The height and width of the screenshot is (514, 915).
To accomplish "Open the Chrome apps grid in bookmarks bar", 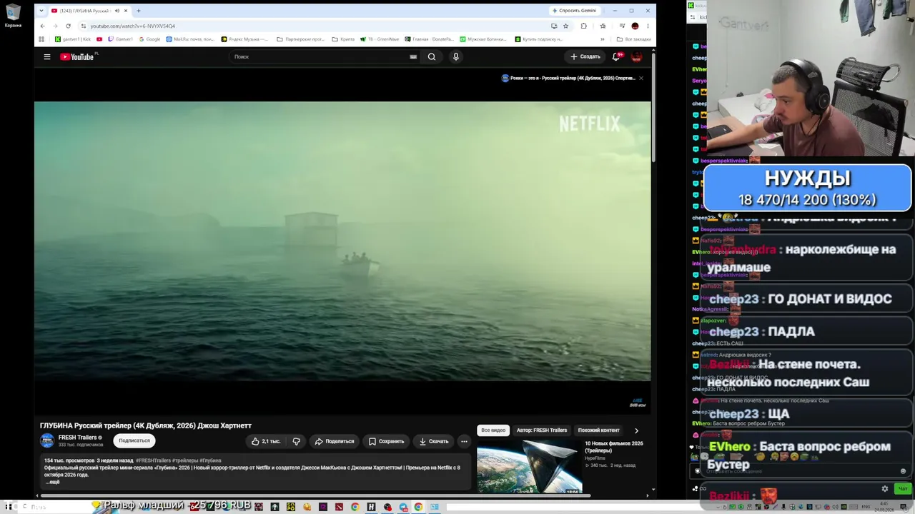I will click(x=41, y=39).
